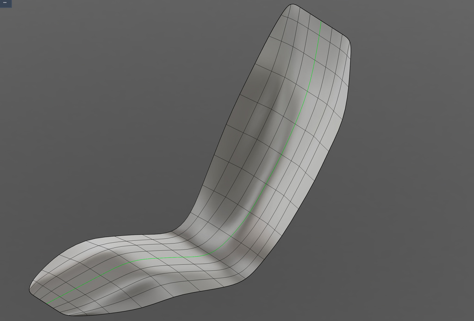This screenshot has width=474, height=321.
Task: Click empty viewport background left of the backrest
Action: pos(116,116)
